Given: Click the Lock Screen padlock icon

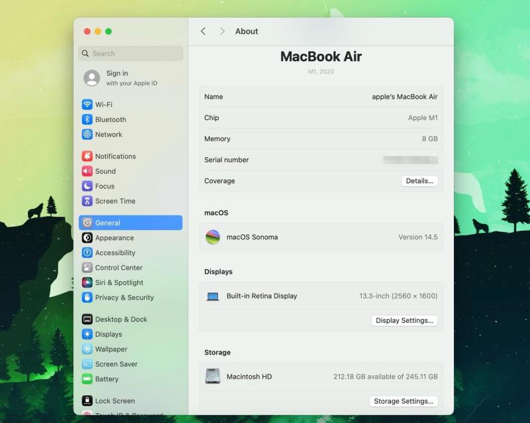Looking at the screenshot, I should (87, 400).
